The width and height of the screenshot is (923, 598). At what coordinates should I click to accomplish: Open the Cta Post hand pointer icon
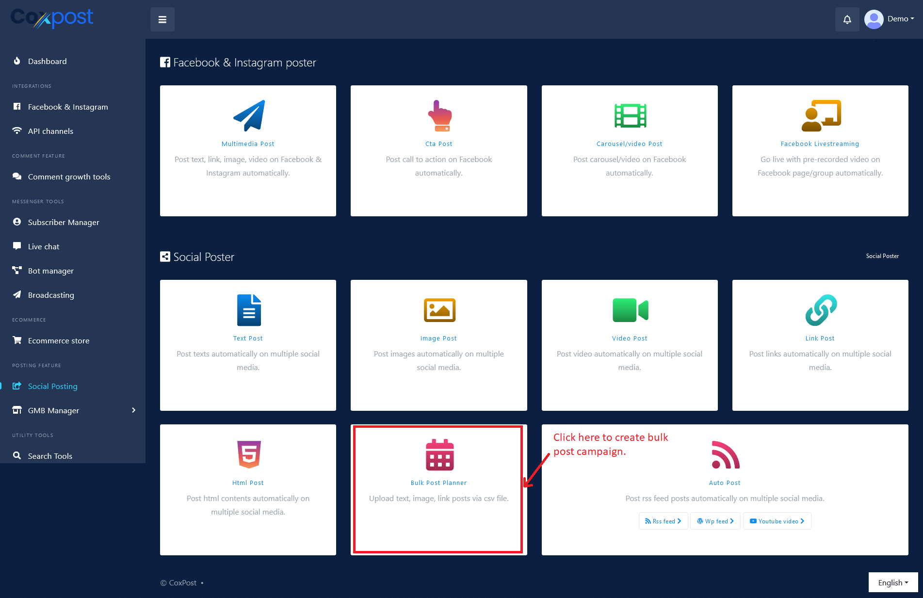click(x=439, y=116)
